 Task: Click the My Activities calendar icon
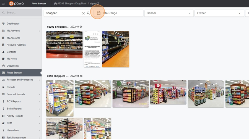[x=3, y=31]
